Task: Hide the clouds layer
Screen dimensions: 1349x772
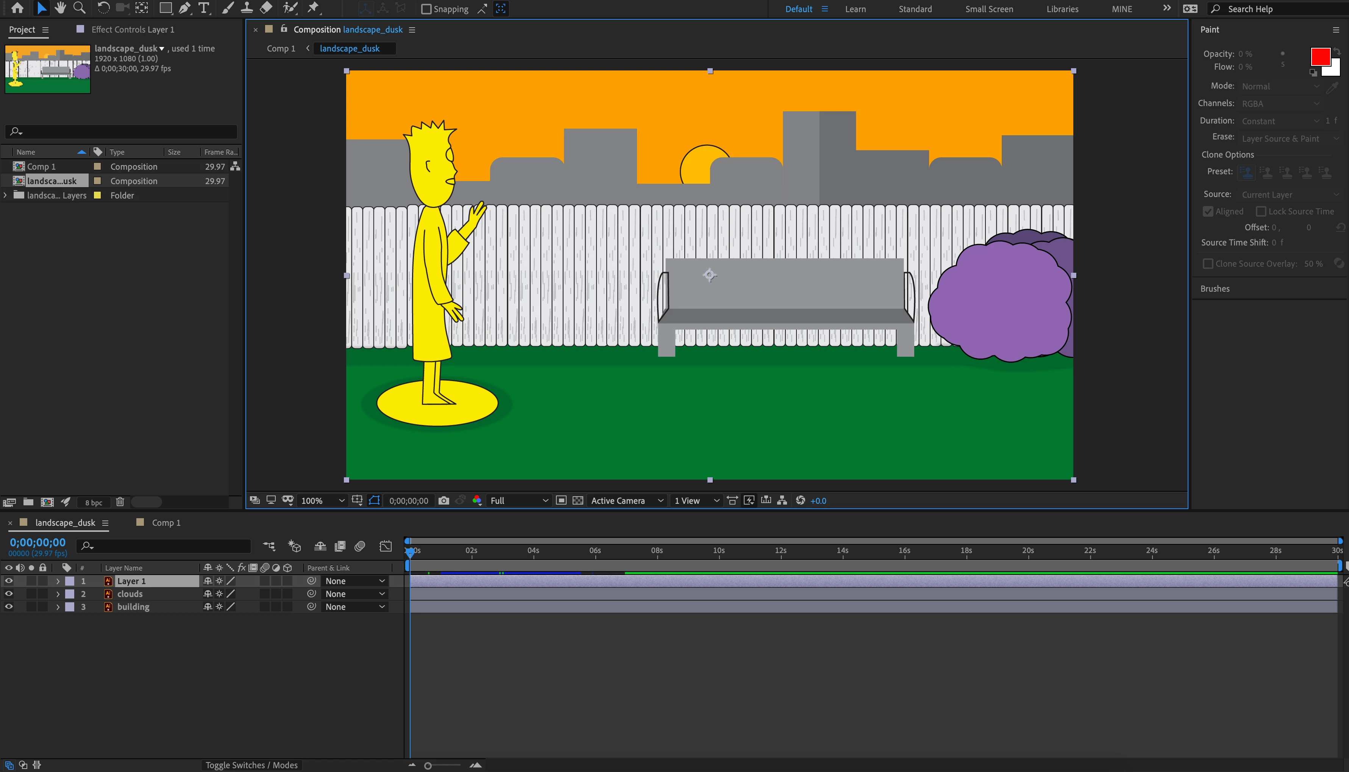Action: point(9,594)
